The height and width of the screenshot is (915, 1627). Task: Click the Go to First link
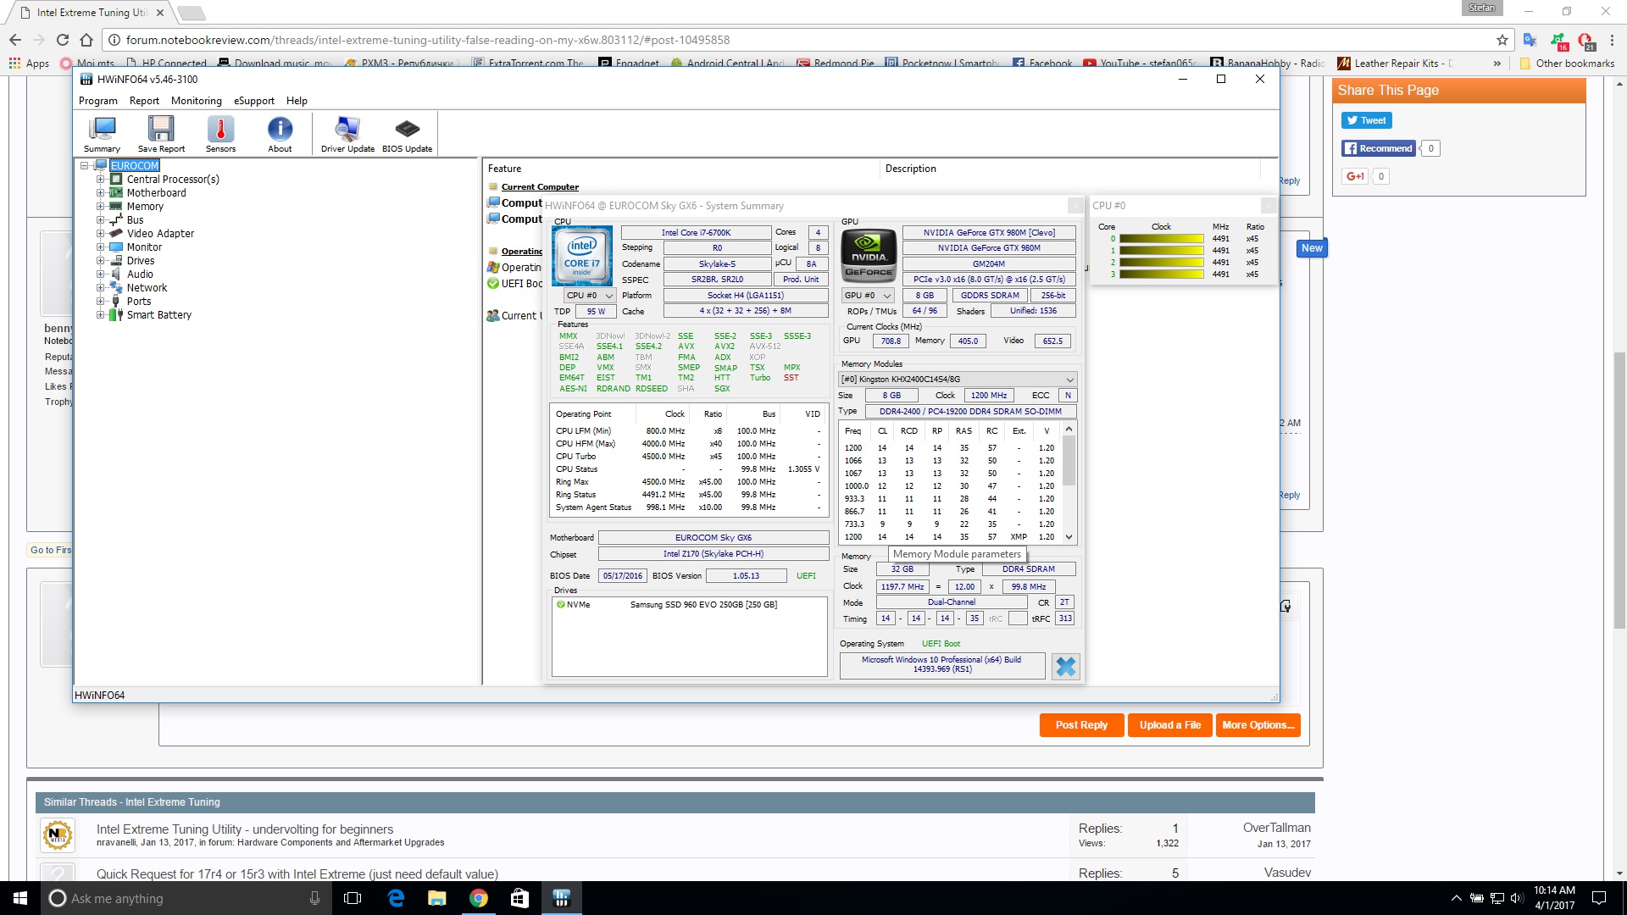click(x=51, y=550)
